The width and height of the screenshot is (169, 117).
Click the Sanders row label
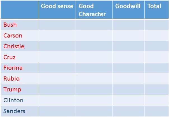14,111
